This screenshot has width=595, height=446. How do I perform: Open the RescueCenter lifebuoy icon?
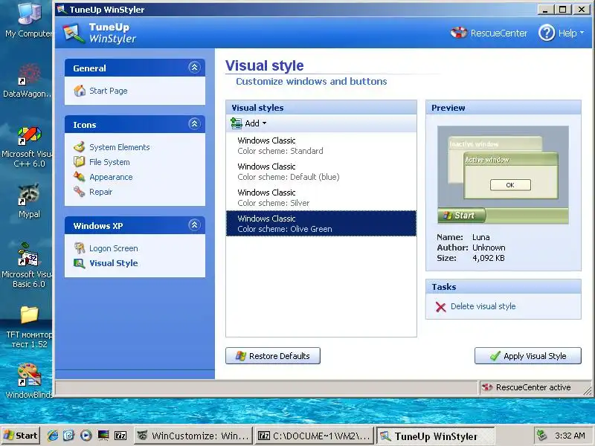[x=458, y=33]
